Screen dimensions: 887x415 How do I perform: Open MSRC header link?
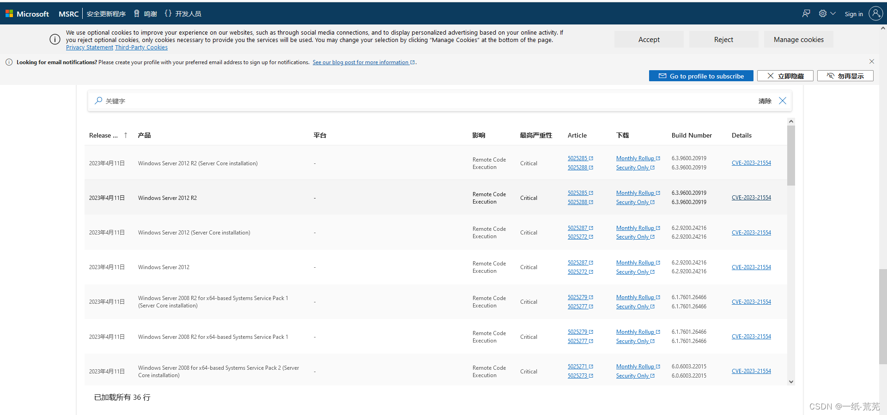(x=68, y=14)
